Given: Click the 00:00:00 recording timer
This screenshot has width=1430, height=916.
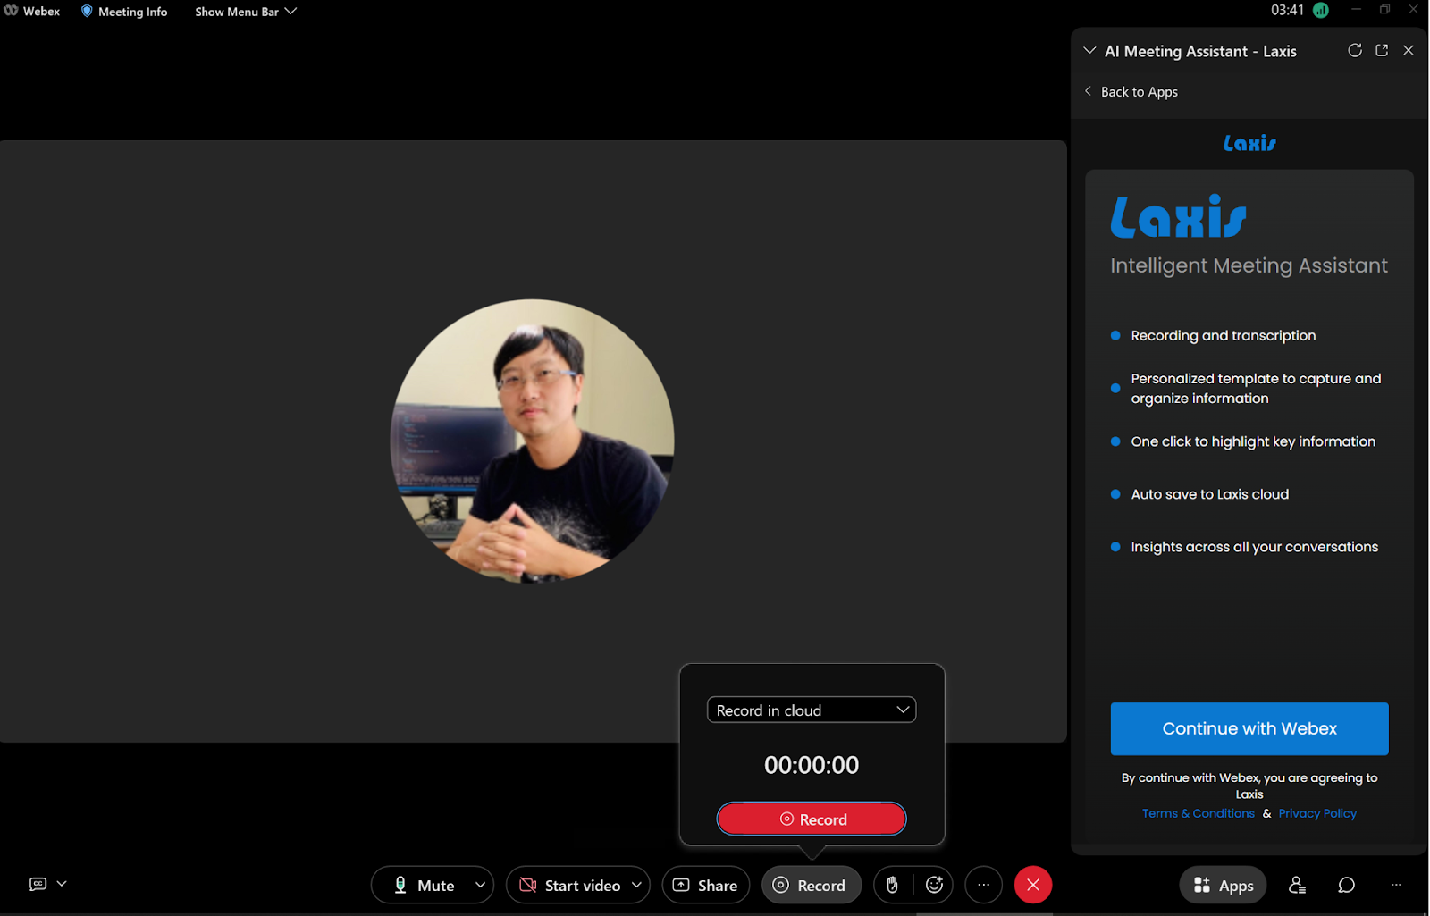Looking at the screenshot, I should (x=812, y=765).
